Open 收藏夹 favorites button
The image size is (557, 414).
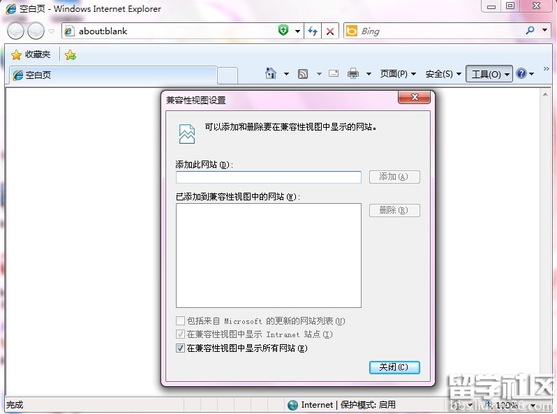(x=31, y=54)
